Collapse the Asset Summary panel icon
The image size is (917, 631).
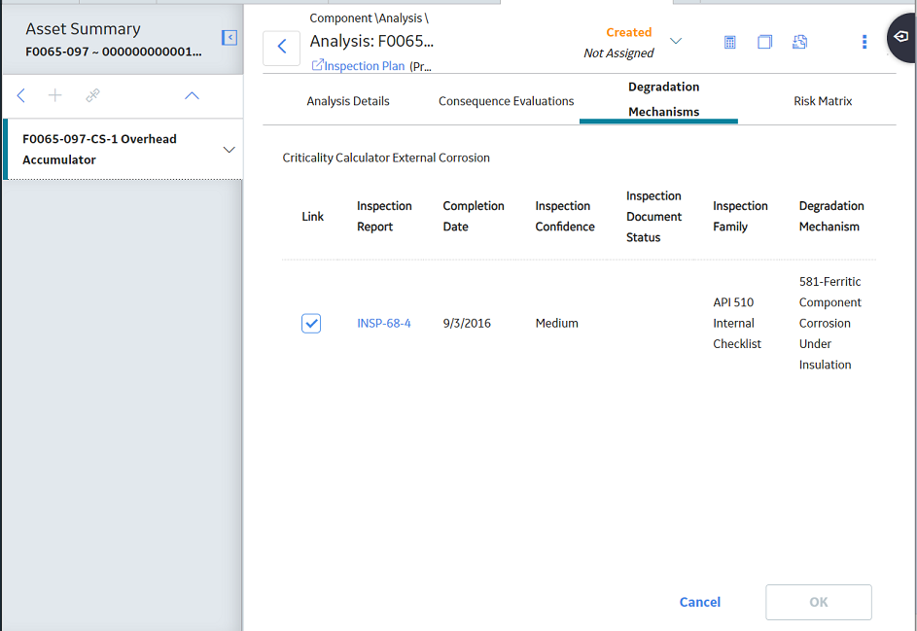pos(229,38)
